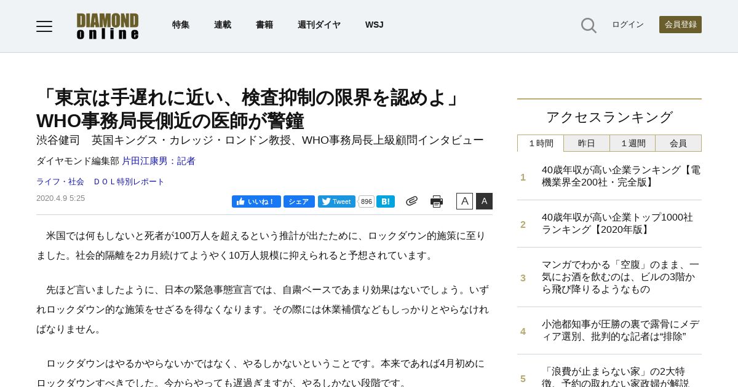Click the paperclip clip icon
Viewport: 738px width, 387px height.
pyautogui.click(x=411, y=201)
